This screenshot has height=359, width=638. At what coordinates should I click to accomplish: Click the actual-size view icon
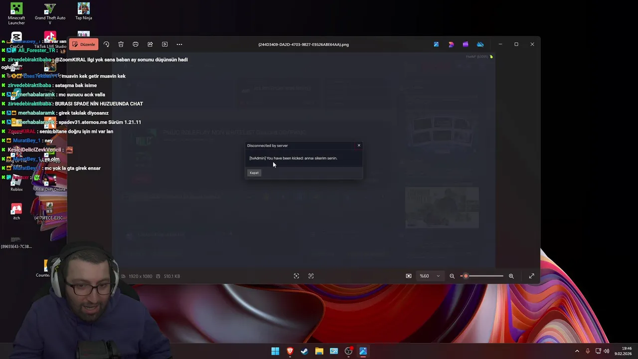(x=311, y=276)
